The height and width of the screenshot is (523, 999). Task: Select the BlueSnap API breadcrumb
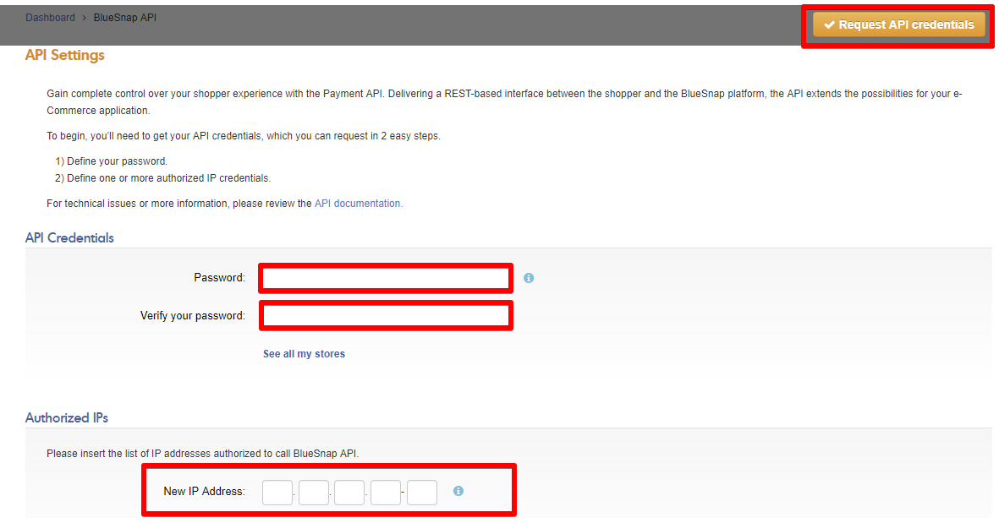pos(125,18)
